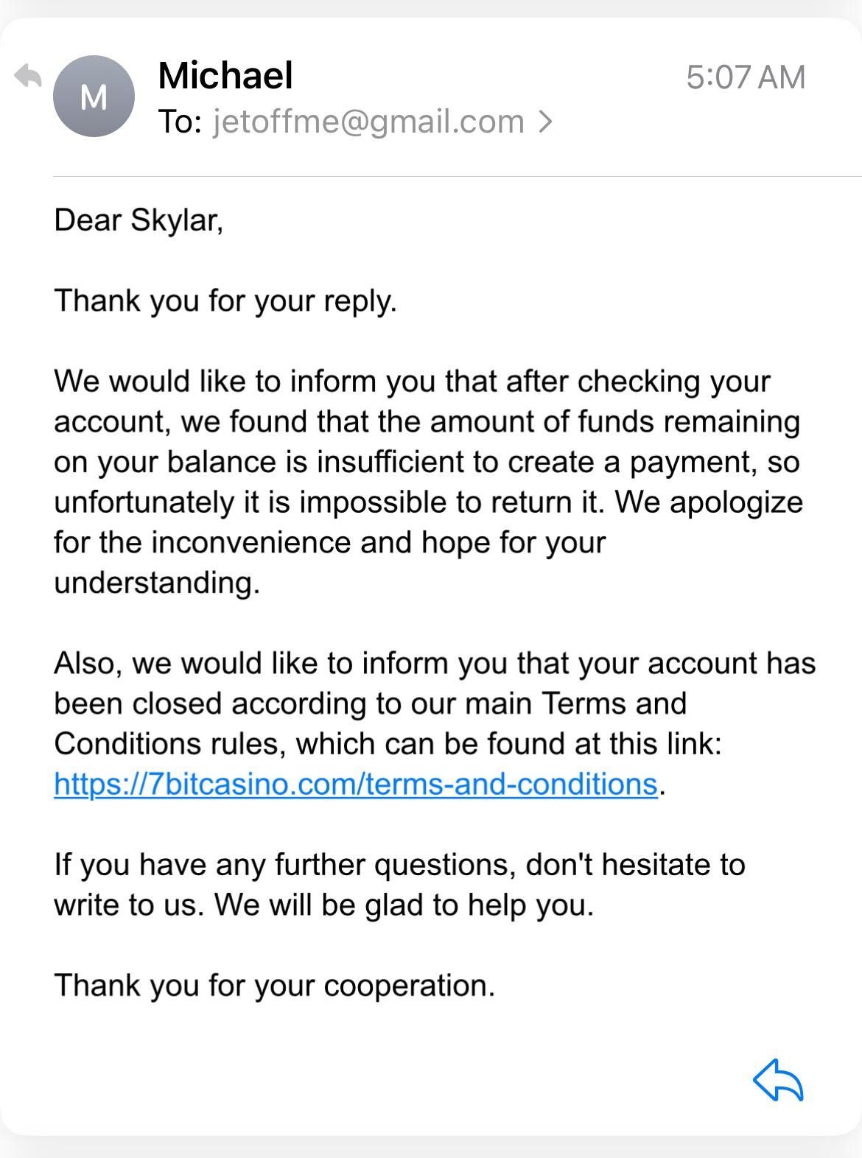This screenshot has width=862, height=1158.
Task: Expand recipient details chevron
Action: pyautogui.click(x=545, y=122)
